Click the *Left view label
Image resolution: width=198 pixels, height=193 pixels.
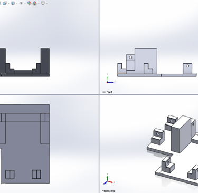pyautogui.click(x=109, y=92)
